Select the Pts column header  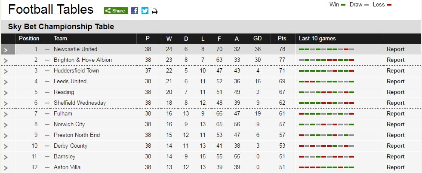coord(282,38)
